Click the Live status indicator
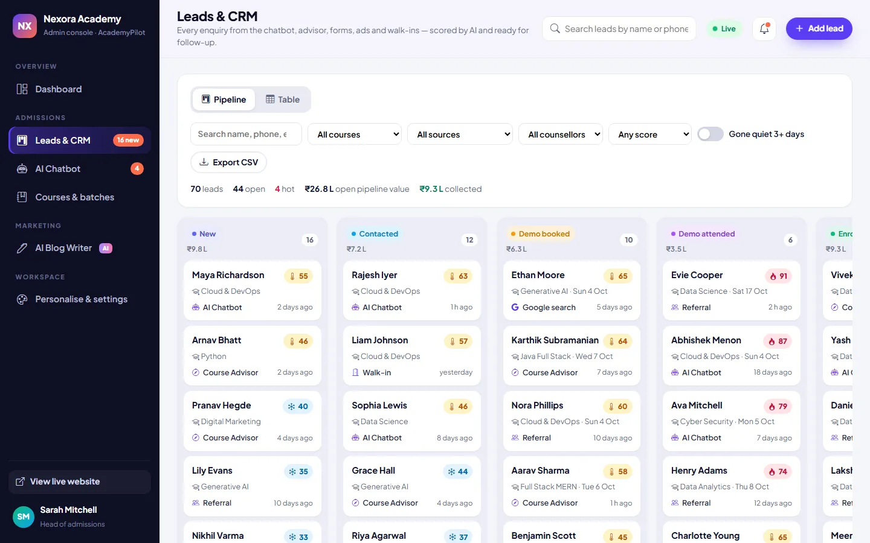The width and height of the screenshot is (870, 543). (x=724, y=29)
